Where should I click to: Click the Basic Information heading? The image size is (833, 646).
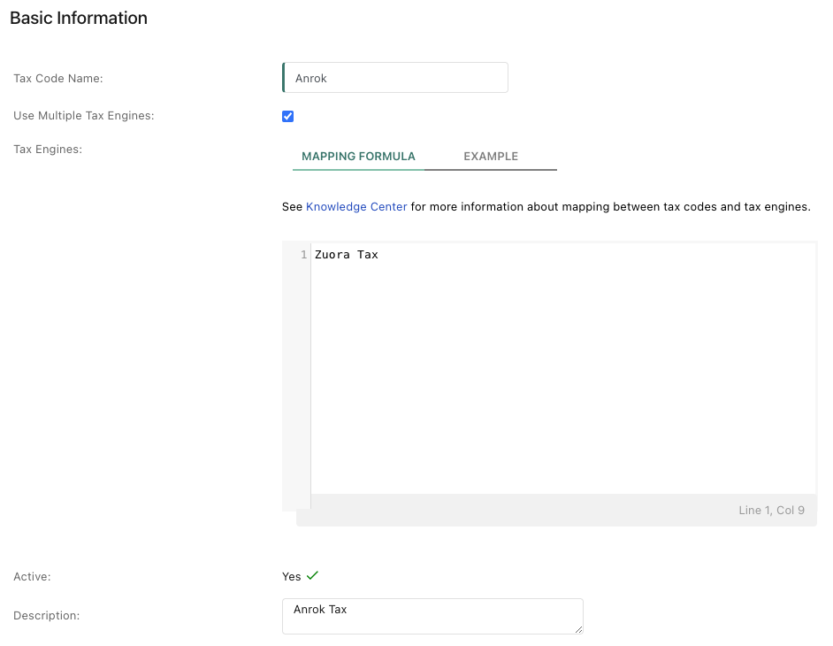pyautogui.click(x=79, y=18)
